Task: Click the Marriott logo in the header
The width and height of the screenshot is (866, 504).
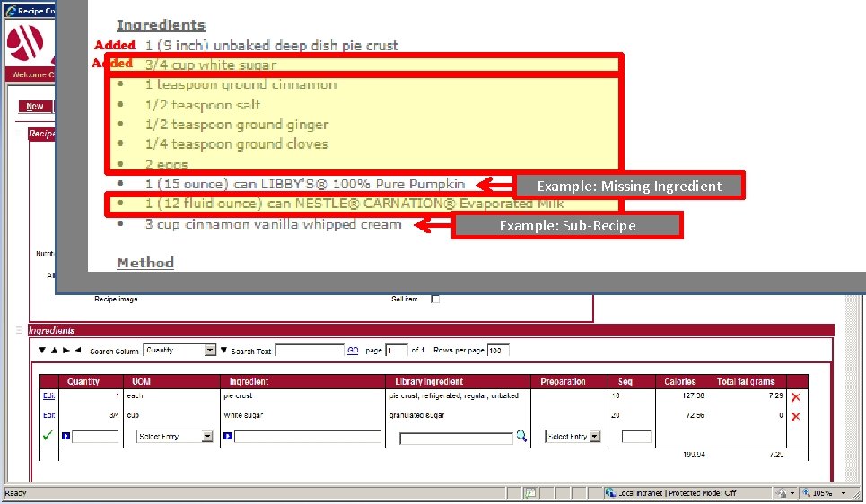Action: 25,42
